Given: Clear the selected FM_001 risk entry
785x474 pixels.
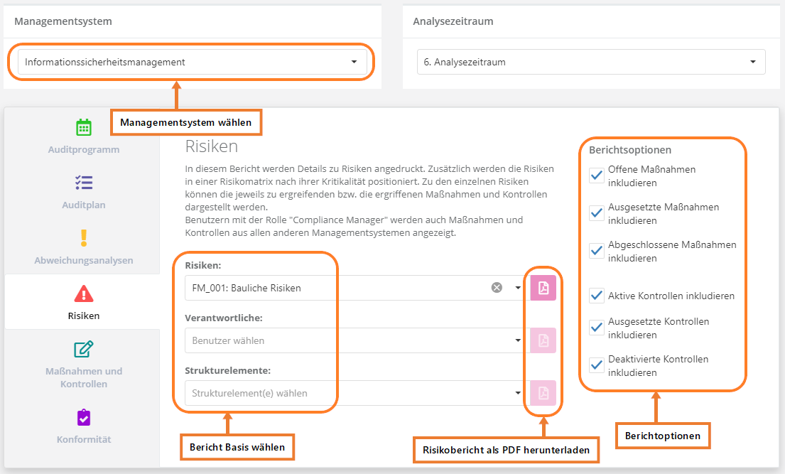Looking at the screenshot, I should tap(497, 288).
